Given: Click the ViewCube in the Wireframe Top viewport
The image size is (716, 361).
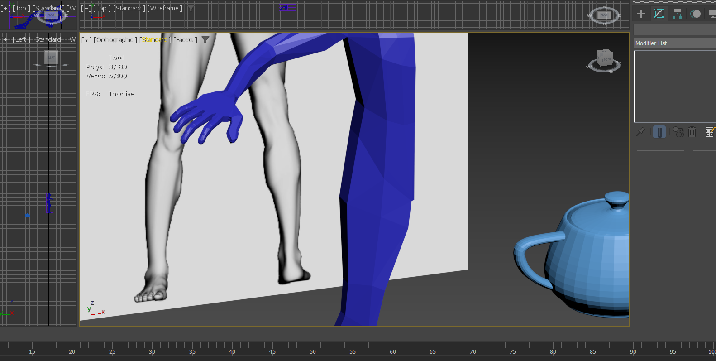Looking at the screenshot, I should pos(604,16).
